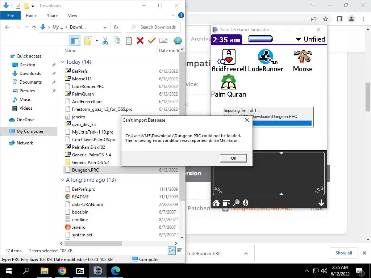Tap the Palm Home silkscreen icon
The width and height of the screenshot is (371, 278).
[x=216, y=203]
